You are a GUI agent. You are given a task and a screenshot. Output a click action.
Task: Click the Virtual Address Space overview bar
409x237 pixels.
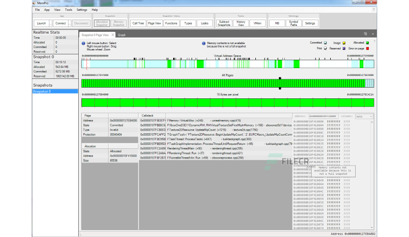[x=227, y=64]
